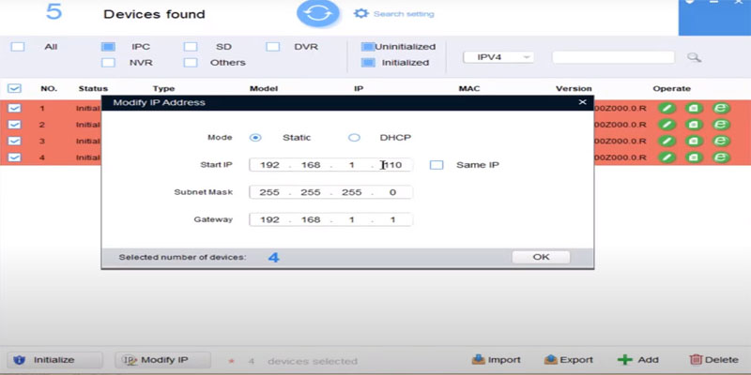
Task: Click the last octet of Start IP
Action: [394, 165]
